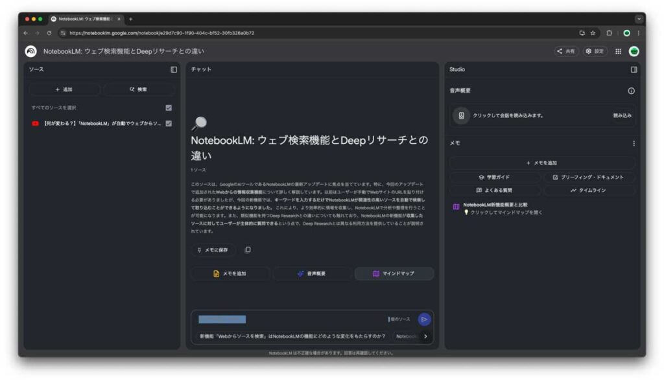This screenshot has height=381, width=664.
Task: Bookmark this page with star icon
Action: (593, 33)
